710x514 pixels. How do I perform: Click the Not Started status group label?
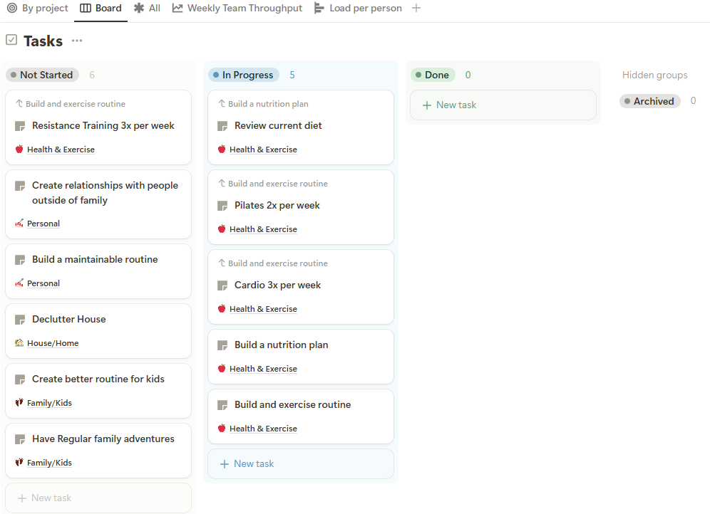pos(42,75)
